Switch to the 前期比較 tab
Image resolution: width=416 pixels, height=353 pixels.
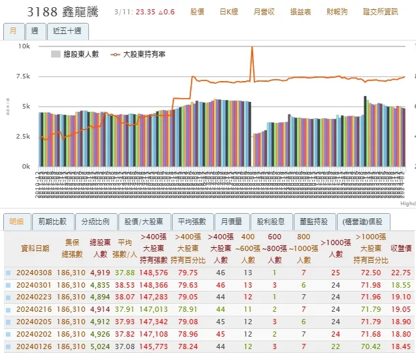coord(53,222)
